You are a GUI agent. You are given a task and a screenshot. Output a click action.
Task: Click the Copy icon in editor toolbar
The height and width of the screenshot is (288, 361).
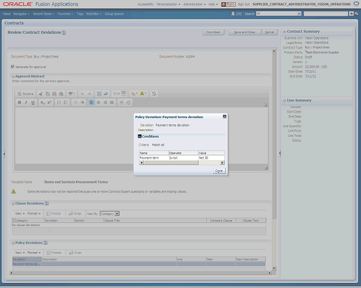47,94
